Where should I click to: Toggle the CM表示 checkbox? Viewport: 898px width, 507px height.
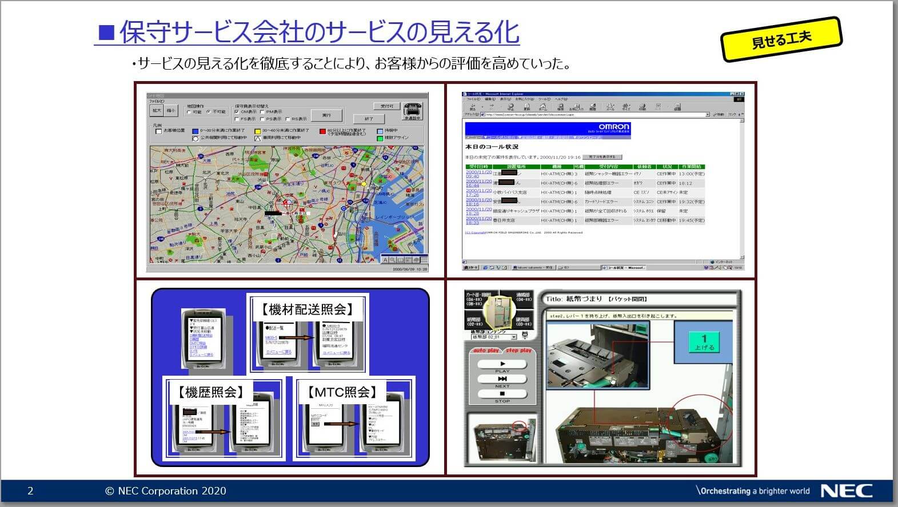(237, 112)
